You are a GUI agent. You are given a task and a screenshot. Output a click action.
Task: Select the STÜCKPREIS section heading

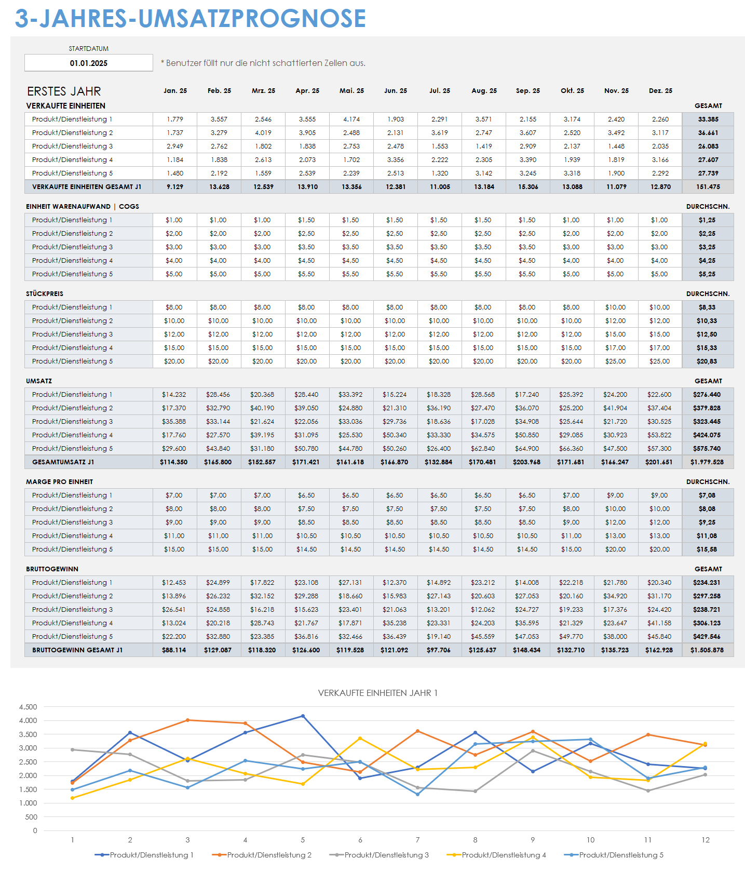point(45,294)
